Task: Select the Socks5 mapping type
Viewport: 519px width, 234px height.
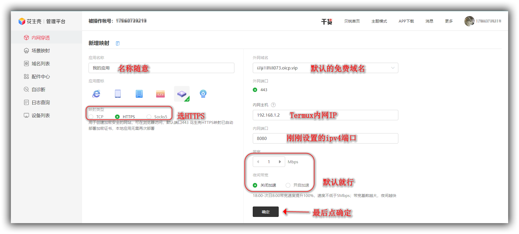Action: pos(149,117)
